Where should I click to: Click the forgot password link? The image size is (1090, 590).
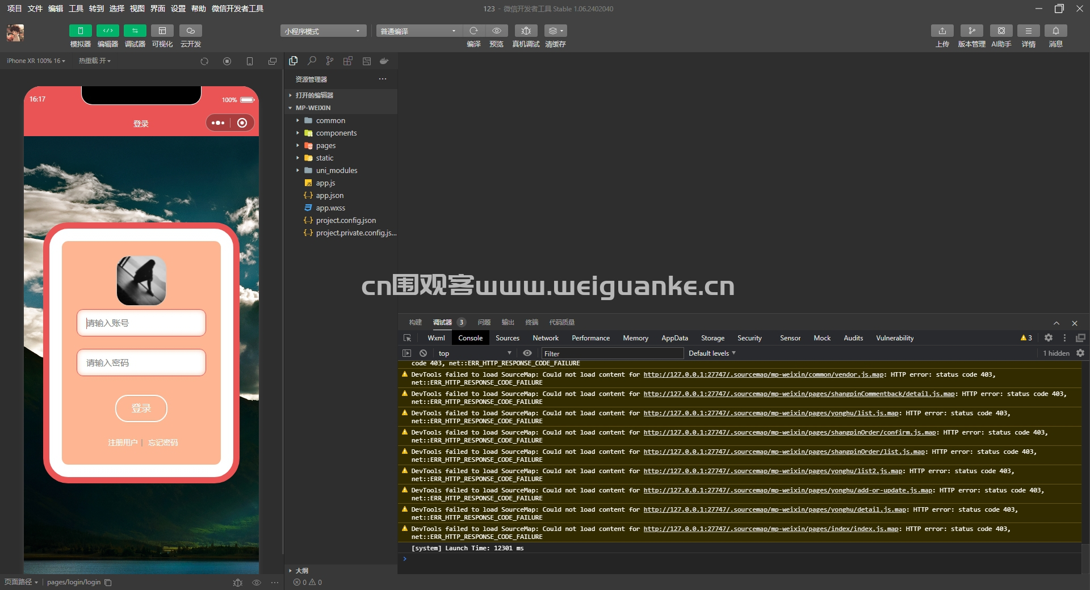(x=163, y=442)
